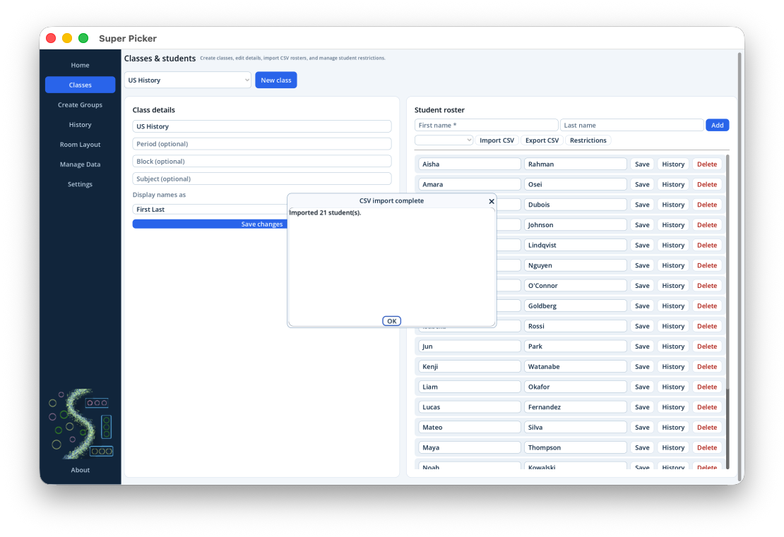This screenshot has height=537, width=784.
Task: Click the first name field Aisha
Action: coord(470,164)
